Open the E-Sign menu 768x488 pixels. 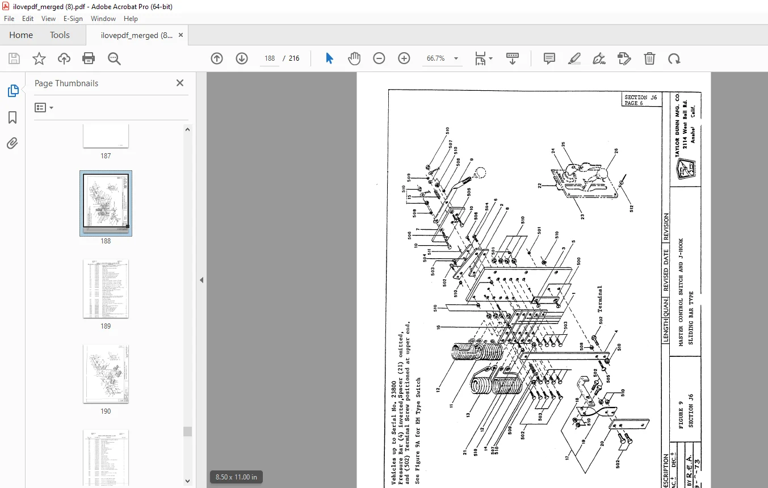click(73, 19)
